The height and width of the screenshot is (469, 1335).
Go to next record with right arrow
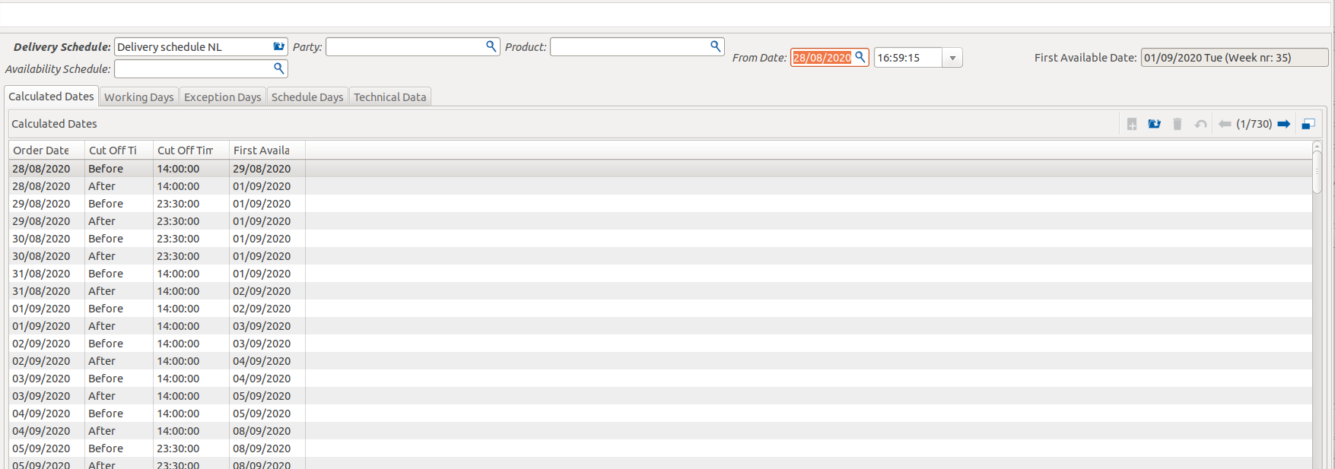click(1283, 124)
